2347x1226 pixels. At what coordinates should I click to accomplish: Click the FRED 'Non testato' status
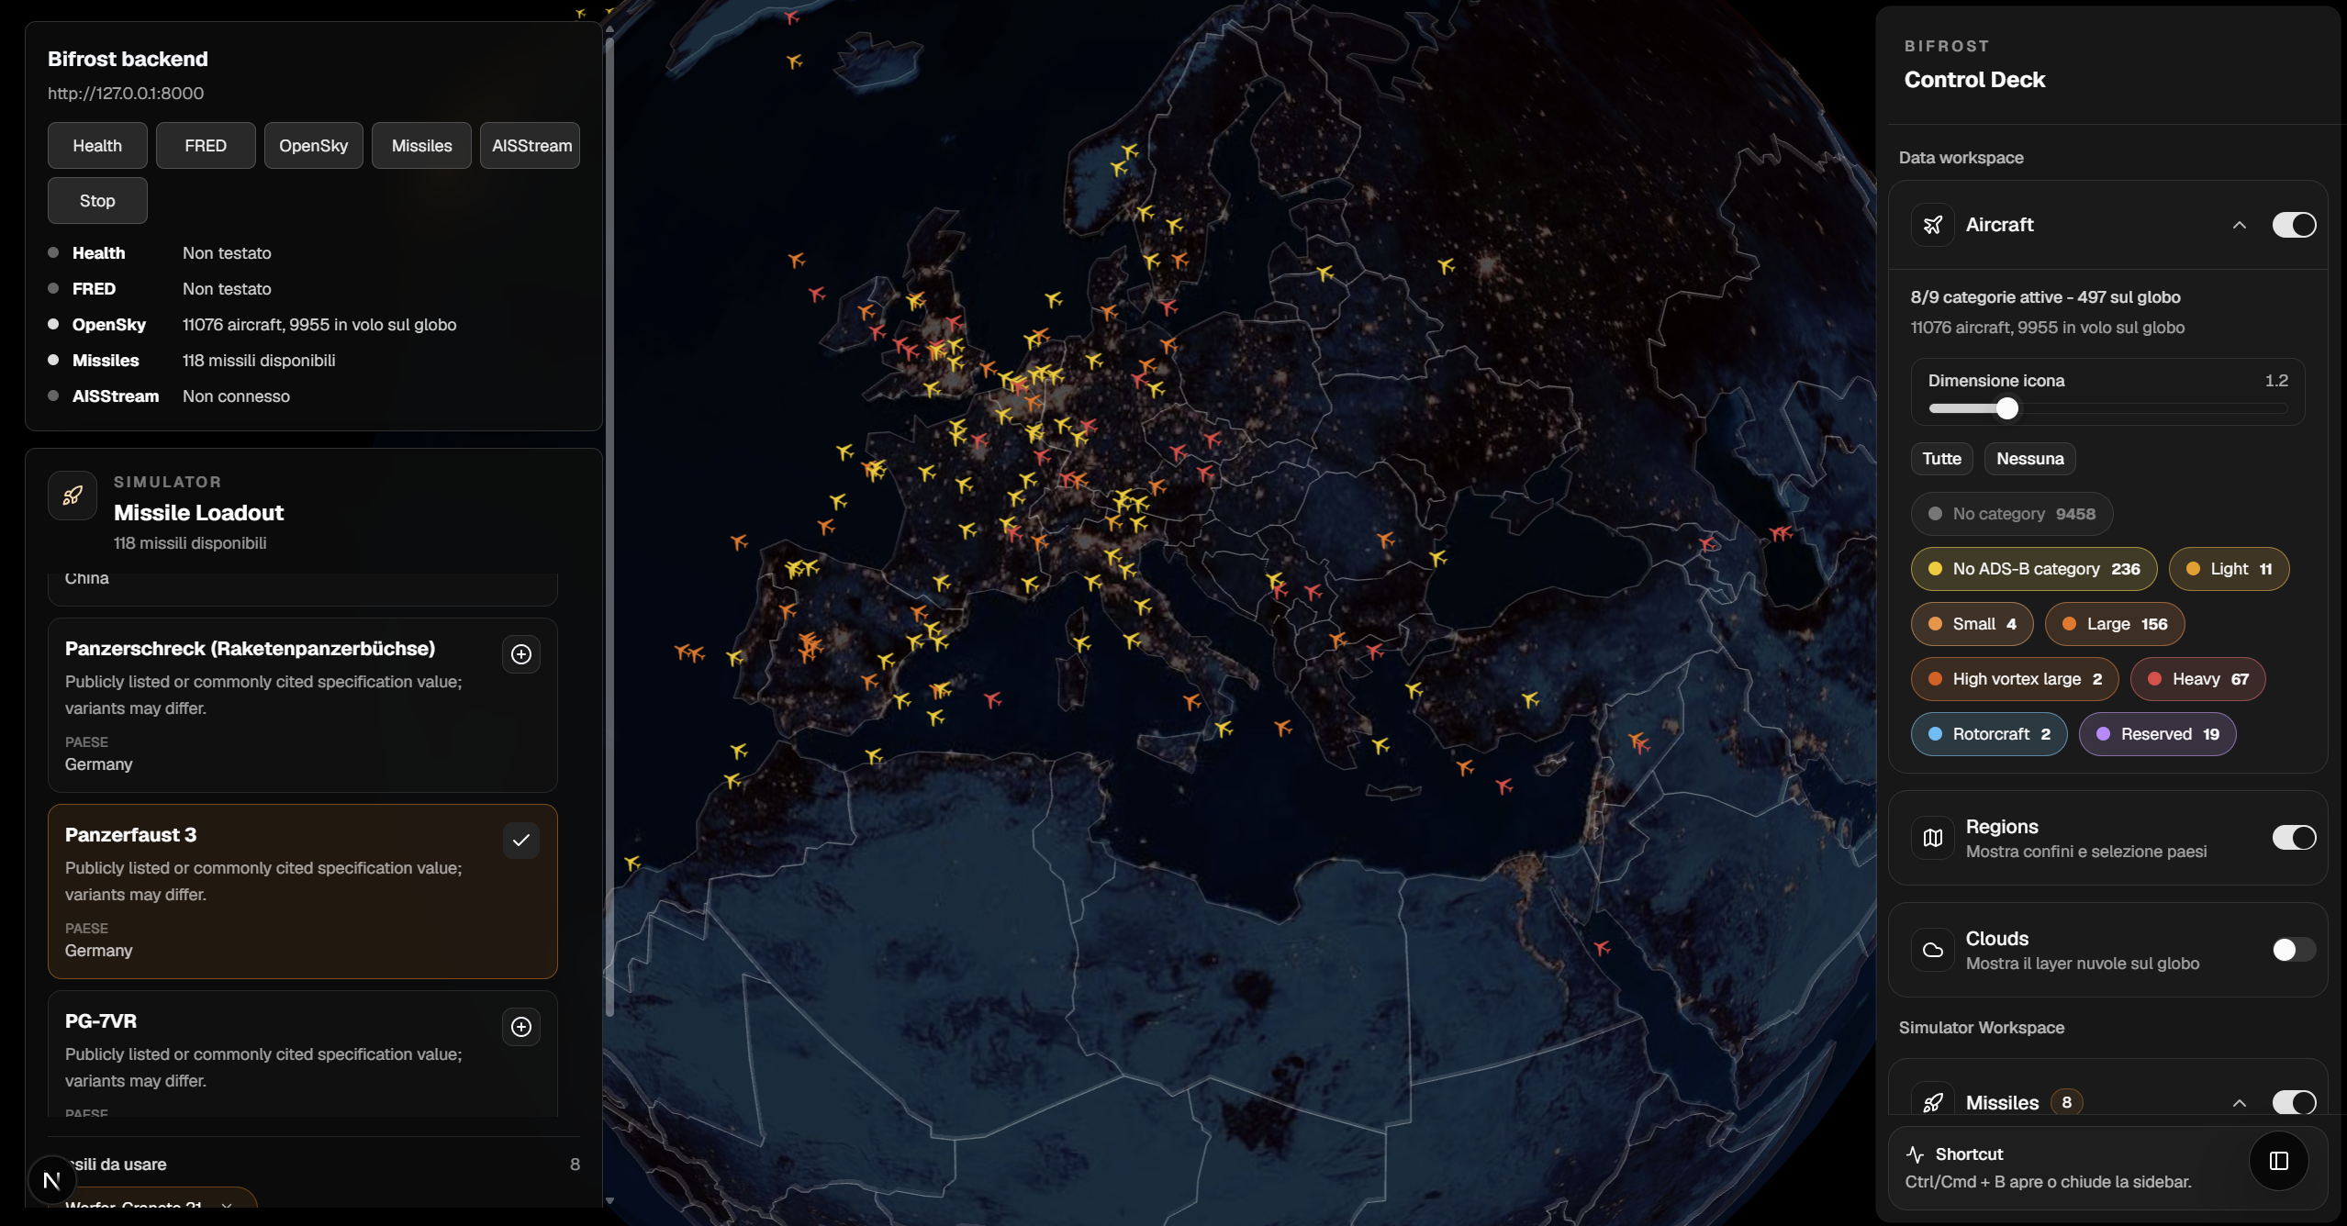227,289
